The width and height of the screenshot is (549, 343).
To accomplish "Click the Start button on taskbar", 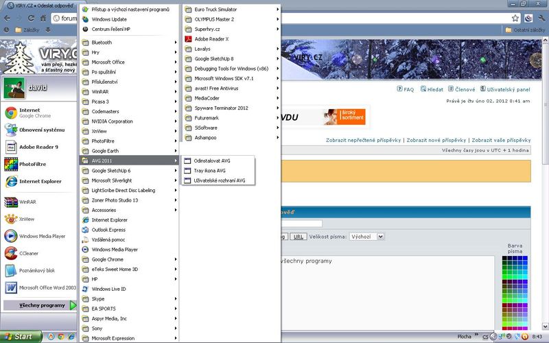I will (x=21, y=337).
